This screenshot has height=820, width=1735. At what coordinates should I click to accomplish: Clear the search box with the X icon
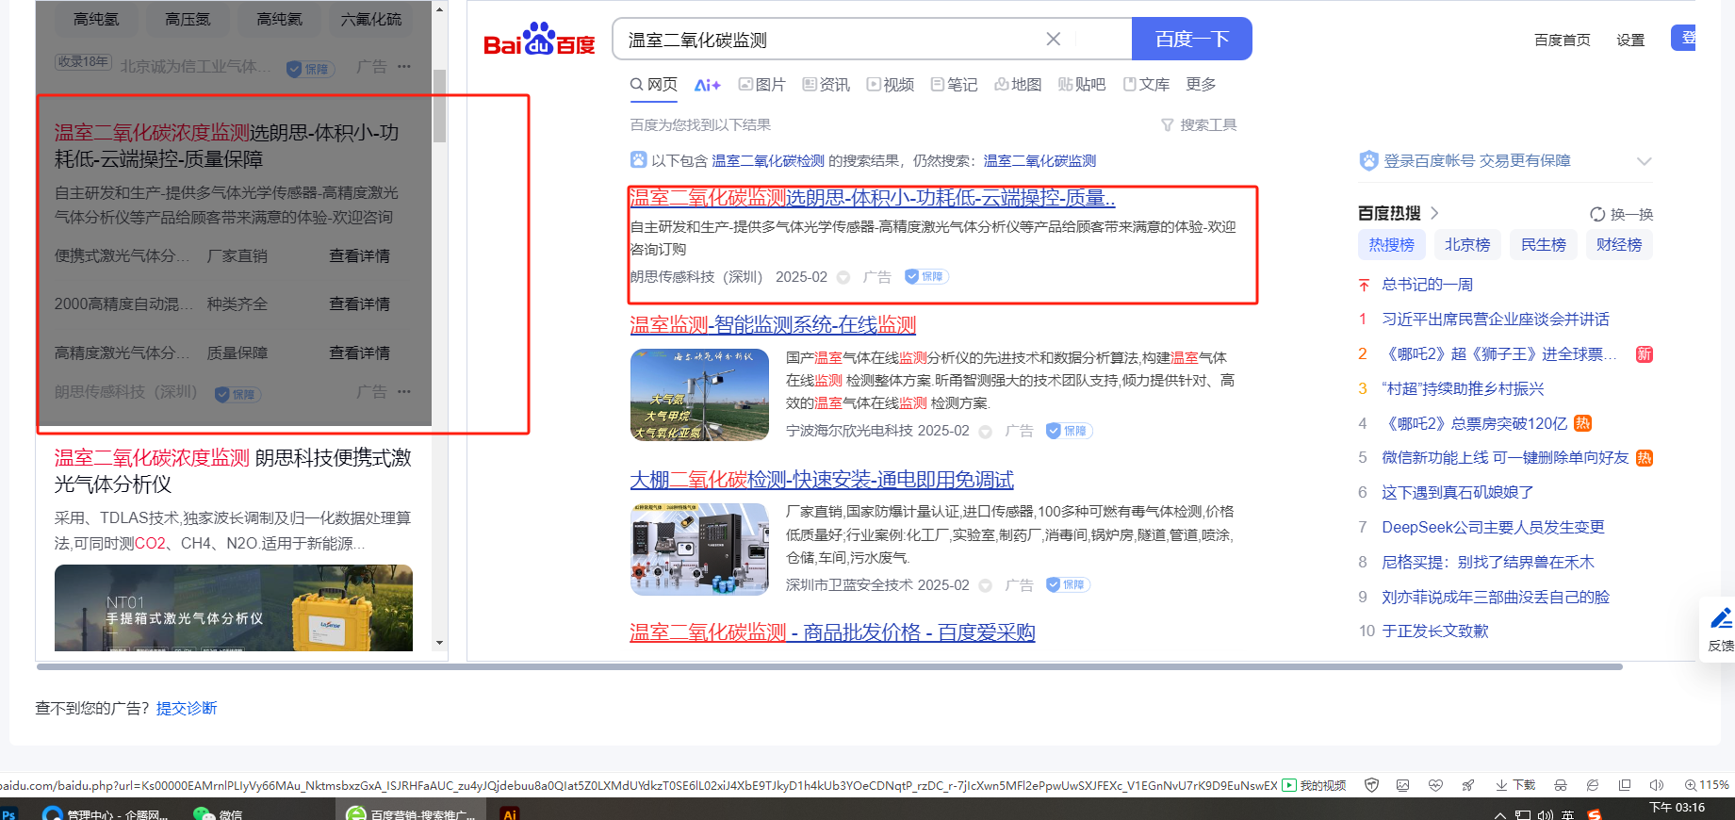coord(1053,39)
